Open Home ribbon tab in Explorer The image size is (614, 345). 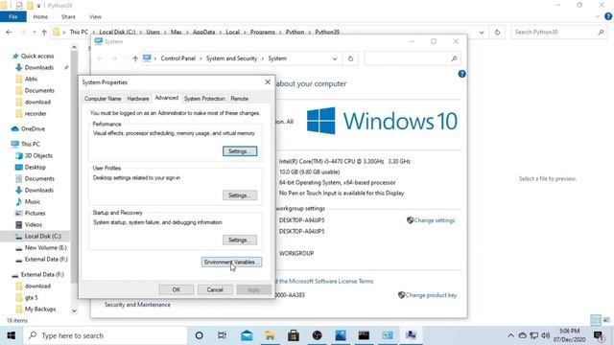[40, 17]
